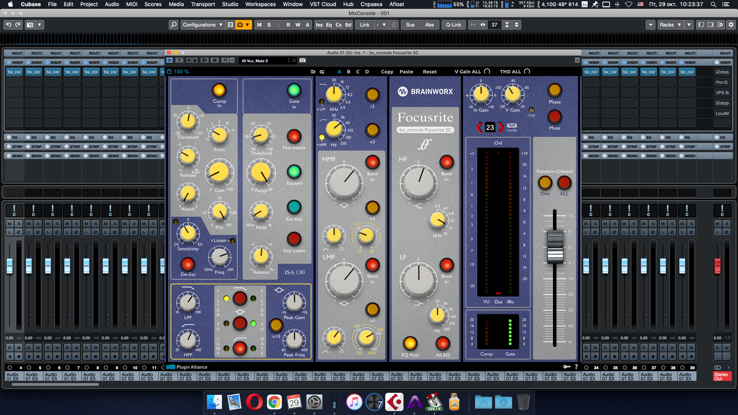Click the plugin A/B compare icon
This screenshot has width=738, height=415.
pyautogui.click(x=205, y=60)
